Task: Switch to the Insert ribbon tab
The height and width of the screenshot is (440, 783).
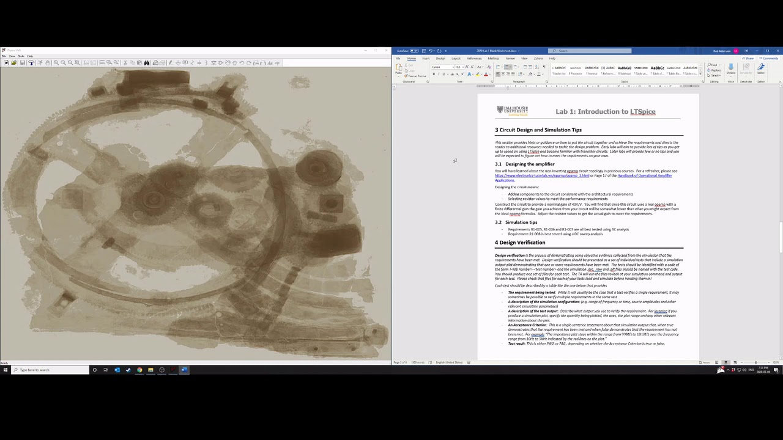Action: tap(426, 59)
